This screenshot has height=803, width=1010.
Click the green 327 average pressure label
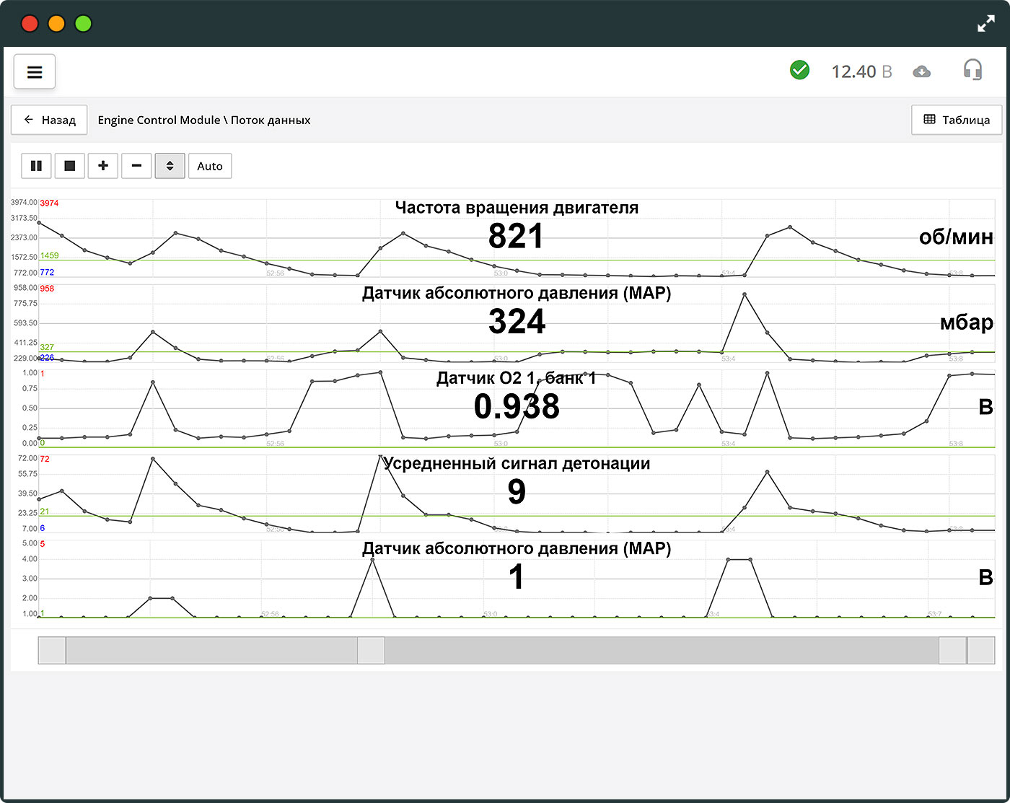point(47,347)
